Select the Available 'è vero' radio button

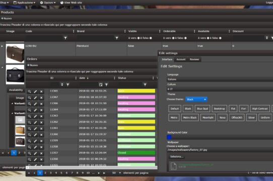208,38
